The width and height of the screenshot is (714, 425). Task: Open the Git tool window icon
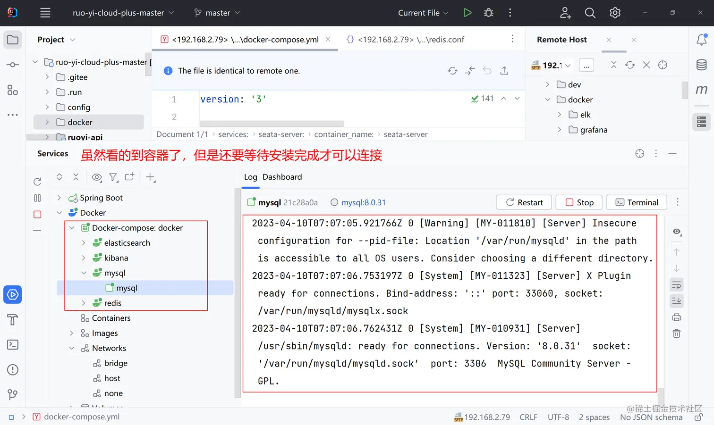(x=13, y=394)
